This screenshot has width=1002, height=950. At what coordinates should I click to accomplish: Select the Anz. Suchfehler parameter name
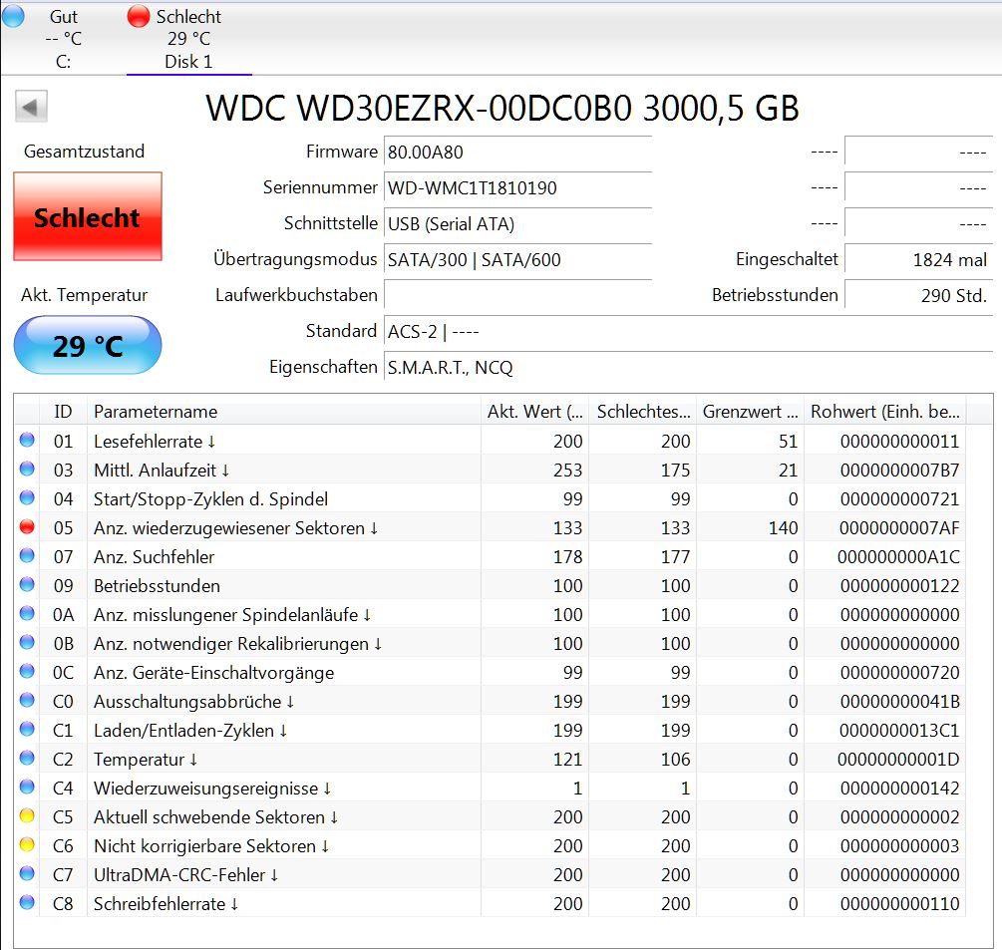pyautogui.click(x=154, y=557)
